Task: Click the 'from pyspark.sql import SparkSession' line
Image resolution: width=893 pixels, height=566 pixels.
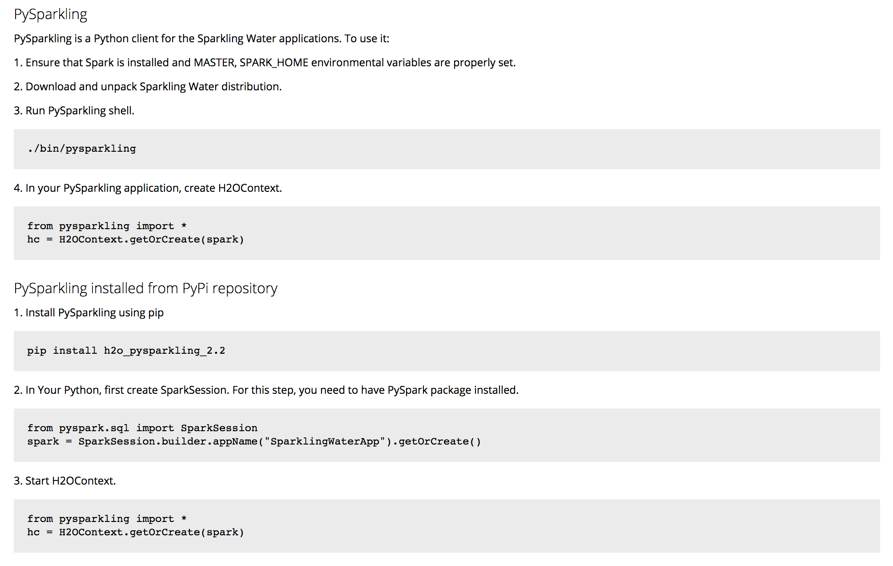Action: 142,428
